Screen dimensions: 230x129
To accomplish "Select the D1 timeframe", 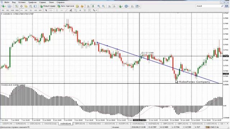I will pyautogui.click(x=31, y=10).
